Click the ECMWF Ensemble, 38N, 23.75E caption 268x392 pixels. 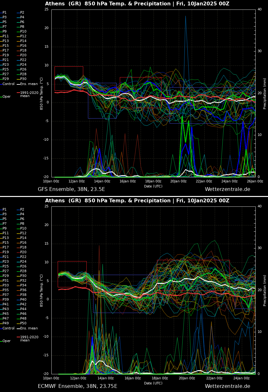click(x=77, y=386)
